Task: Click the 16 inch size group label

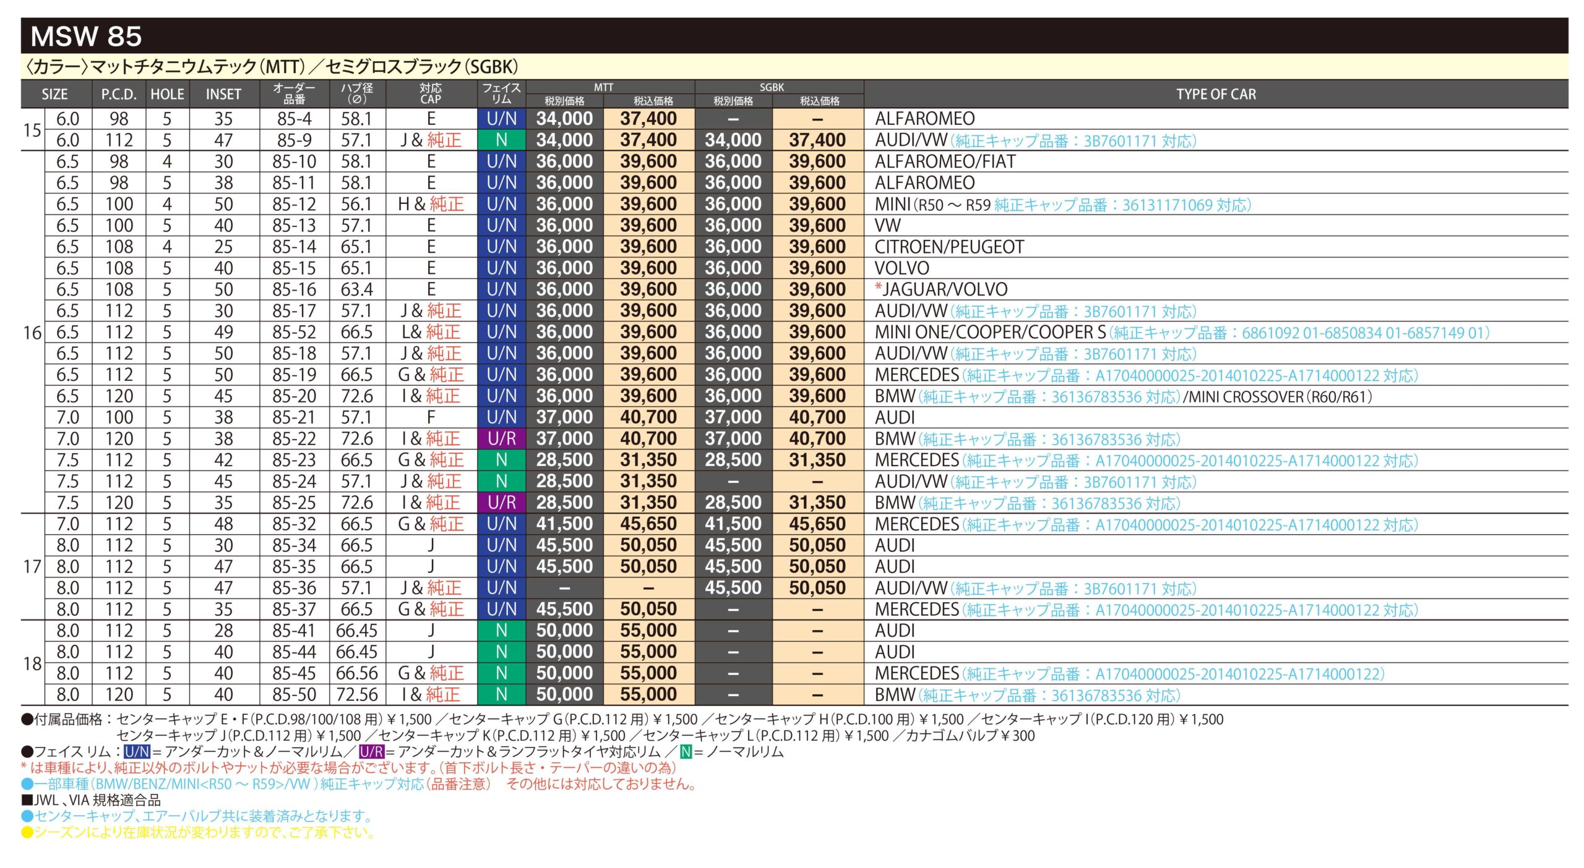Action: coord(32,333)
